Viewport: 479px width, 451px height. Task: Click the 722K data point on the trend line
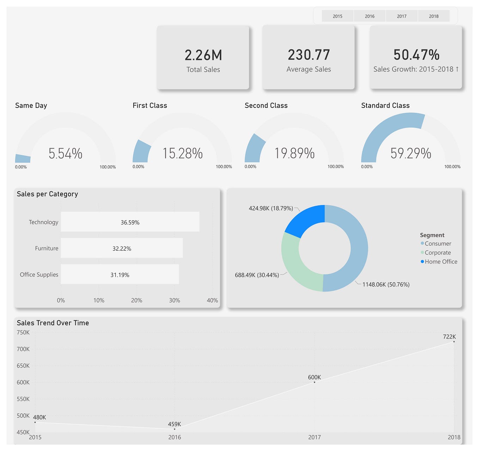click(455, 341)
